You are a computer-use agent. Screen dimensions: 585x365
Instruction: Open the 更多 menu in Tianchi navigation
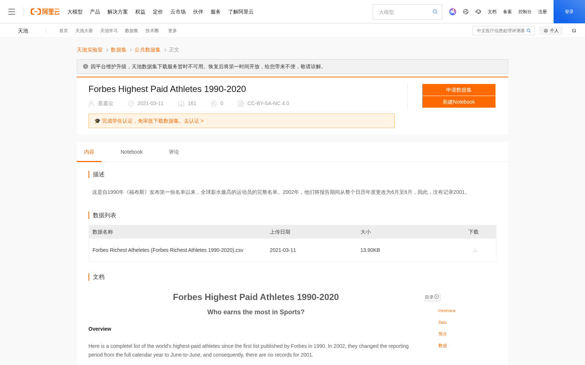tap(173, 31)
